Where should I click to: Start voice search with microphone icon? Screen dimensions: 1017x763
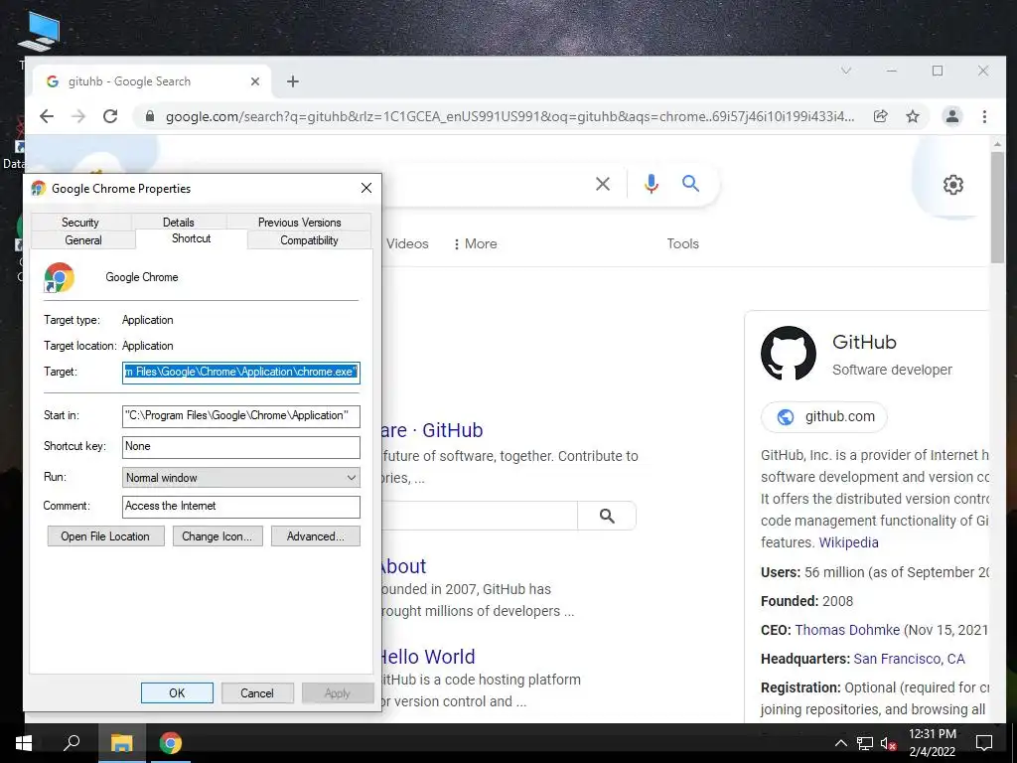click(652, 184)
